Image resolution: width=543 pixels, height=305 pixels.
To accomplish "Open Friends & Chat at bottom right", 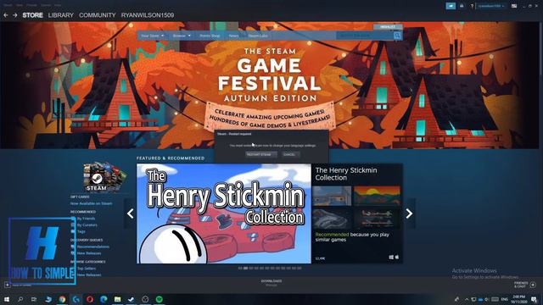I will pyautogui.click(x=524, y=285).
